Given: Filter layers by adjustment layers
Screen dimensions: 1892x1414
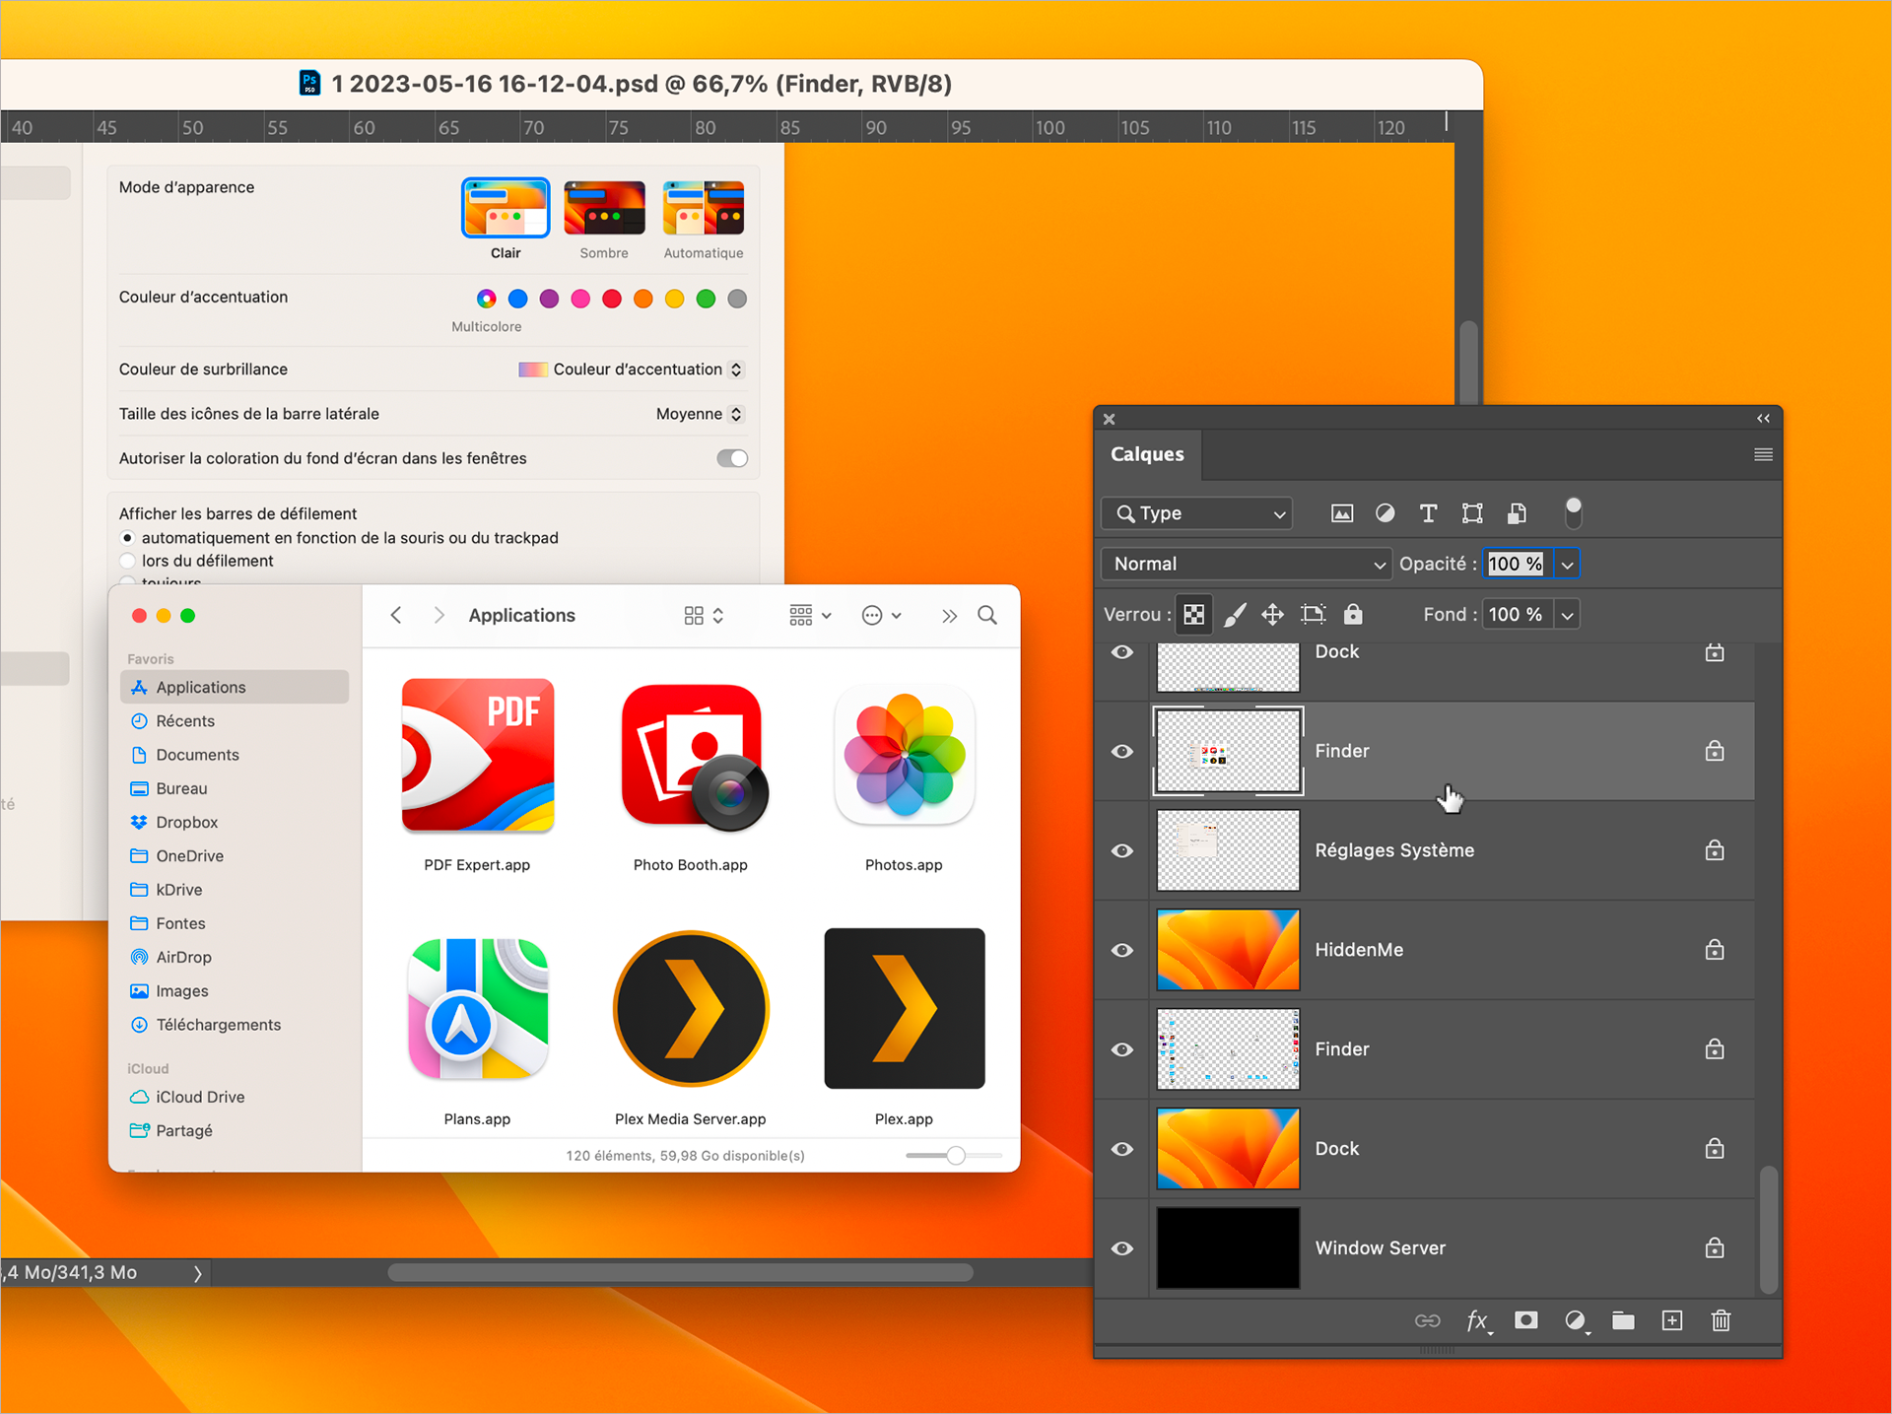Looking at the screenshot, I should tap(1385, 512).
